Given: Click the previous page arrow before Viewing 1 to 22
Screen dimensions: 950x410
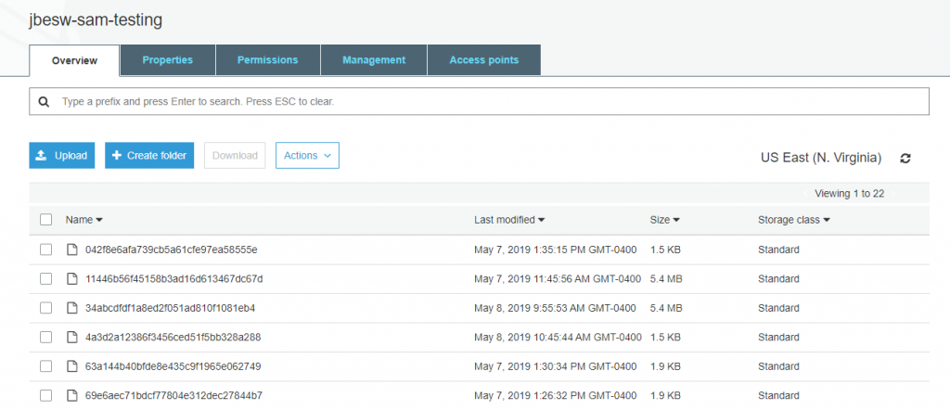Looking at the screenshot, I should [x=806, y=194].
